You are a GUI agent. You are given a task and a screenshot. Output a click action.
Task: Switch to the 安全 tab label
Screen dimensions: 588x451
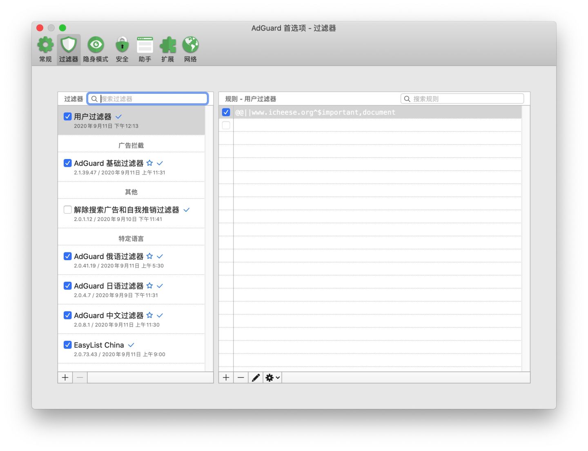click(122, 59)
